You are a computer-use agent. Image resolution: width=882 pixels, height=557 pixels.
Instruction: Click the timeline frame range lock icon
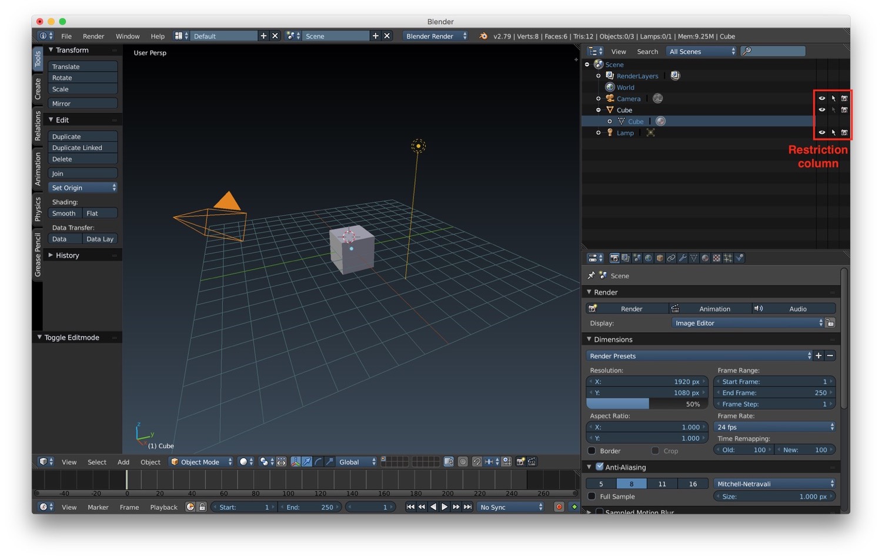(202, 507)
